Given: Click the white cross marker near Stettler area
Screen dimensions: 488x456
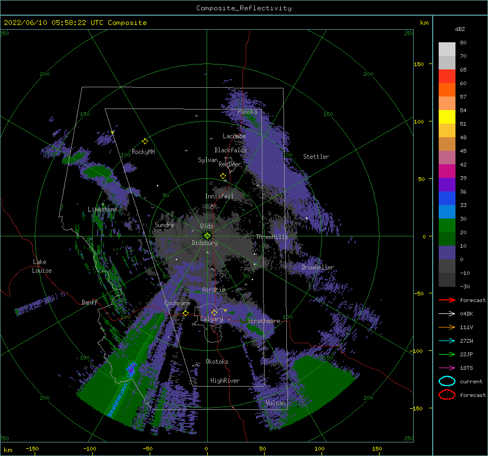Looking at the screenshot, I should tap(306, 218).
